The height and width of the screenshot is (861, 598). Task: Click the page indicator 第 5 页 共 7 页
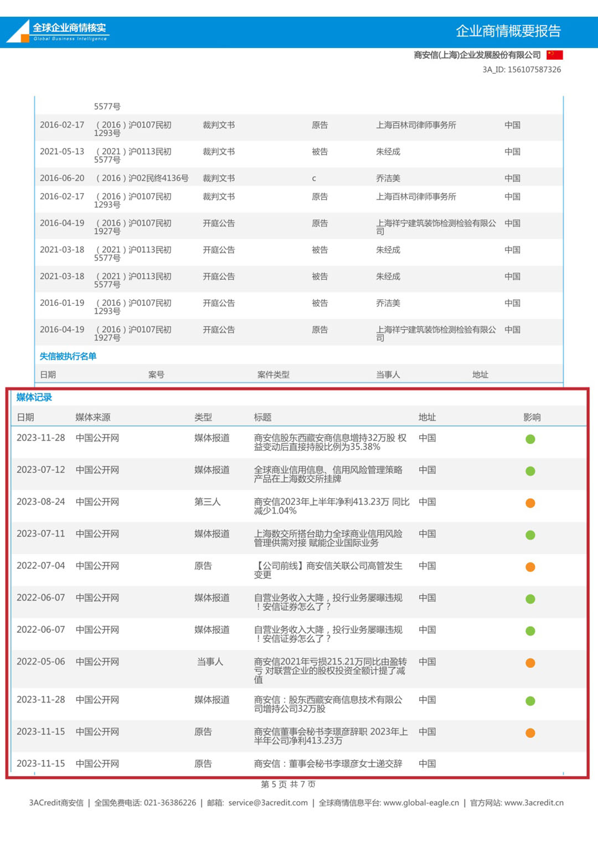click(288, 785)
